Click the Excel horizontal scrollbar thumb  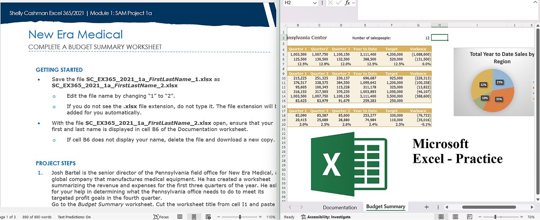489,207
